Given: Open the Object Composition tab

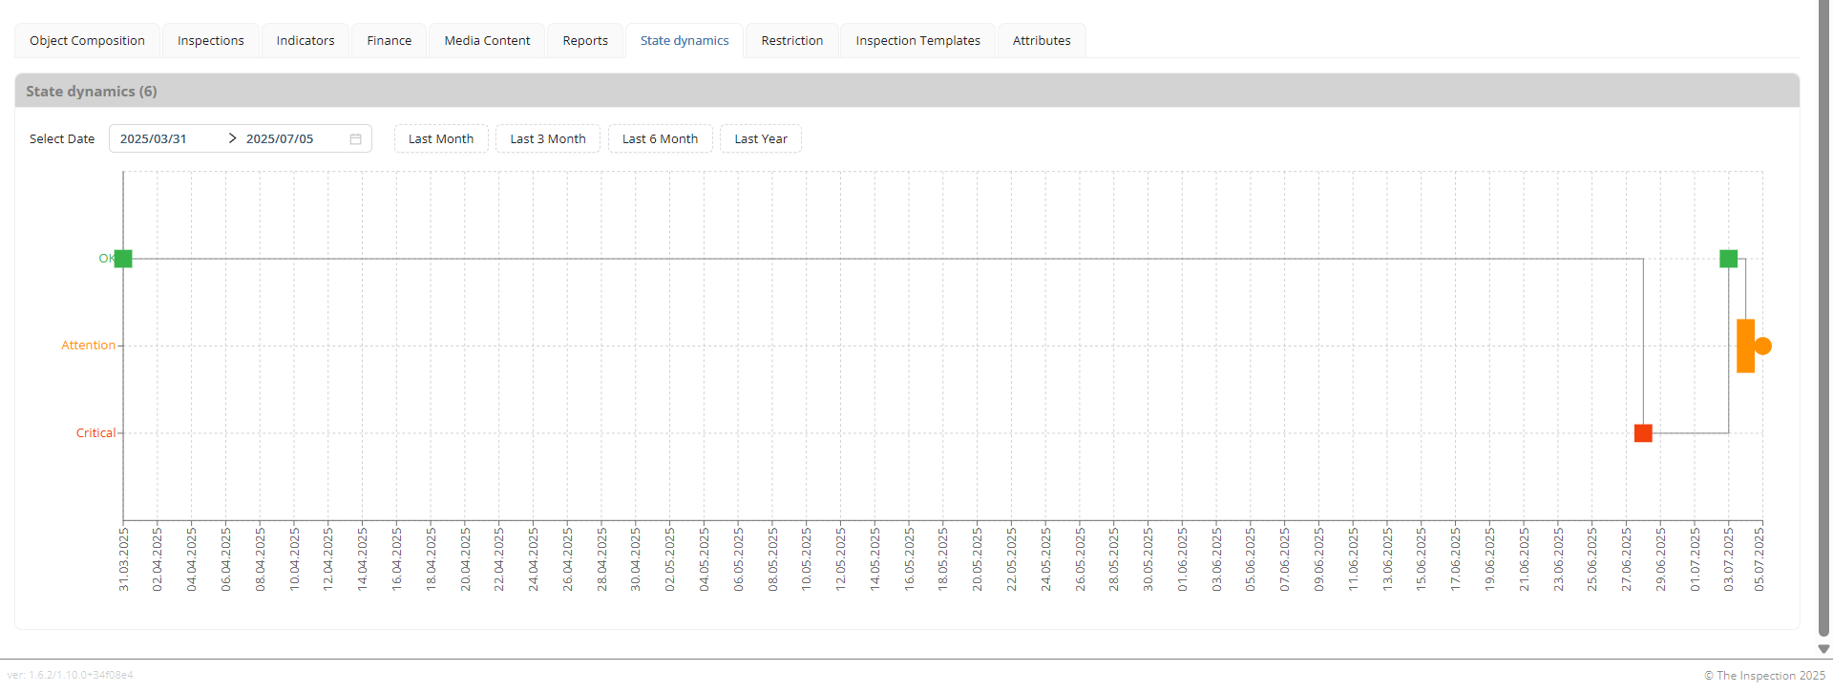Looking at the screenshot, I should point(87,41).
